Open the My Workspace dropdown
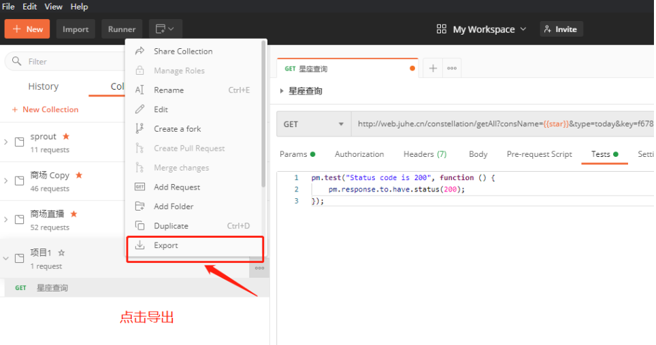 tap(489, 29)
